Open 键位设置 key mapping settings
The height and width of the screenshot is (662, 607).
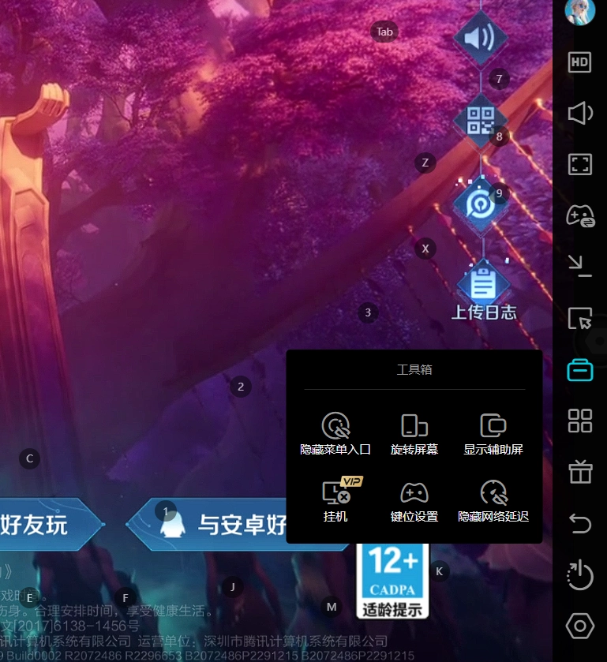(x=414, y=502)
